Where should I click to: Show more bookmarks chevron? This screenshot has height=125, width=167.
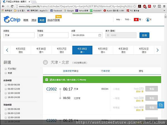coord(164,11)
